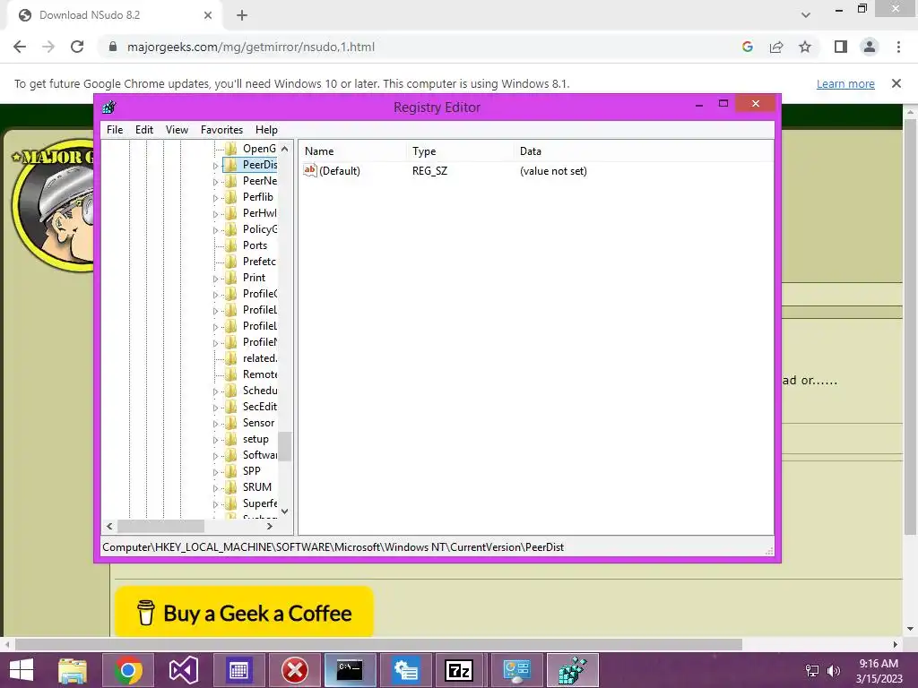
Task: Click the OpenGL key folder icon
Action: point(231,149)
